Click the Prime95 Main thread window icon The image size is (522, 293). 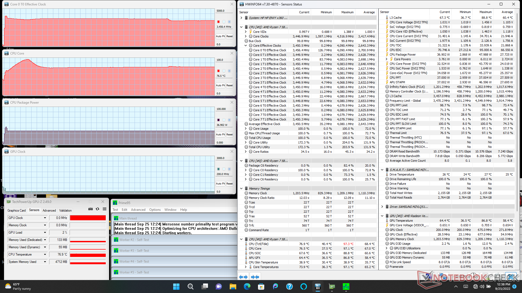point(116,218)
